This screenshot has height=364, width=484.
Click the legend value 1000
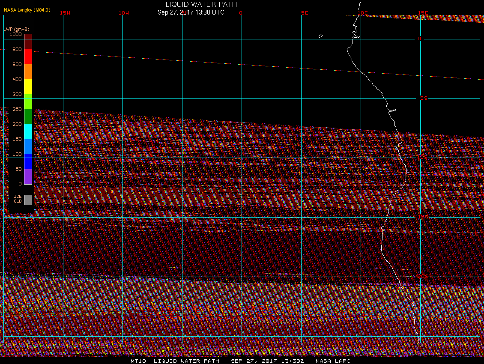pyautogui.click(x=16, y=34)
